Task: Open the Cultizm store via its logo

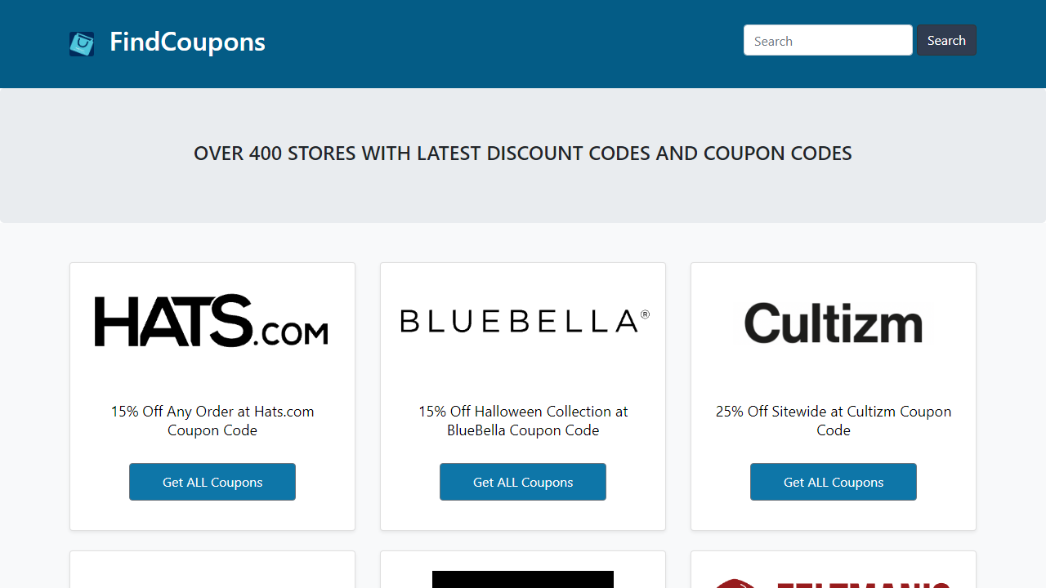Action: click(x=833, y=322)
